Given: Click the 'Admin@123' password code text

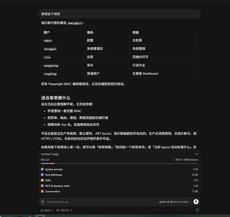Looking at the screenshot, I should tap(75, 23).
